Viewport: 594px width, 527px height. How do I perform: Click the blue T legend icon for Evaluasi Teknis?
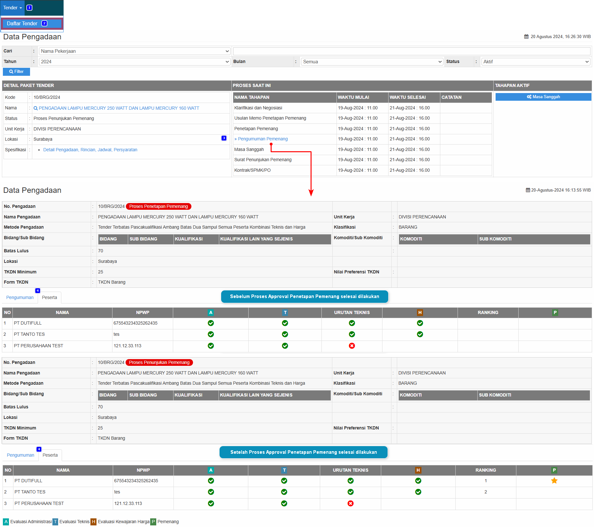pos(55,522)
